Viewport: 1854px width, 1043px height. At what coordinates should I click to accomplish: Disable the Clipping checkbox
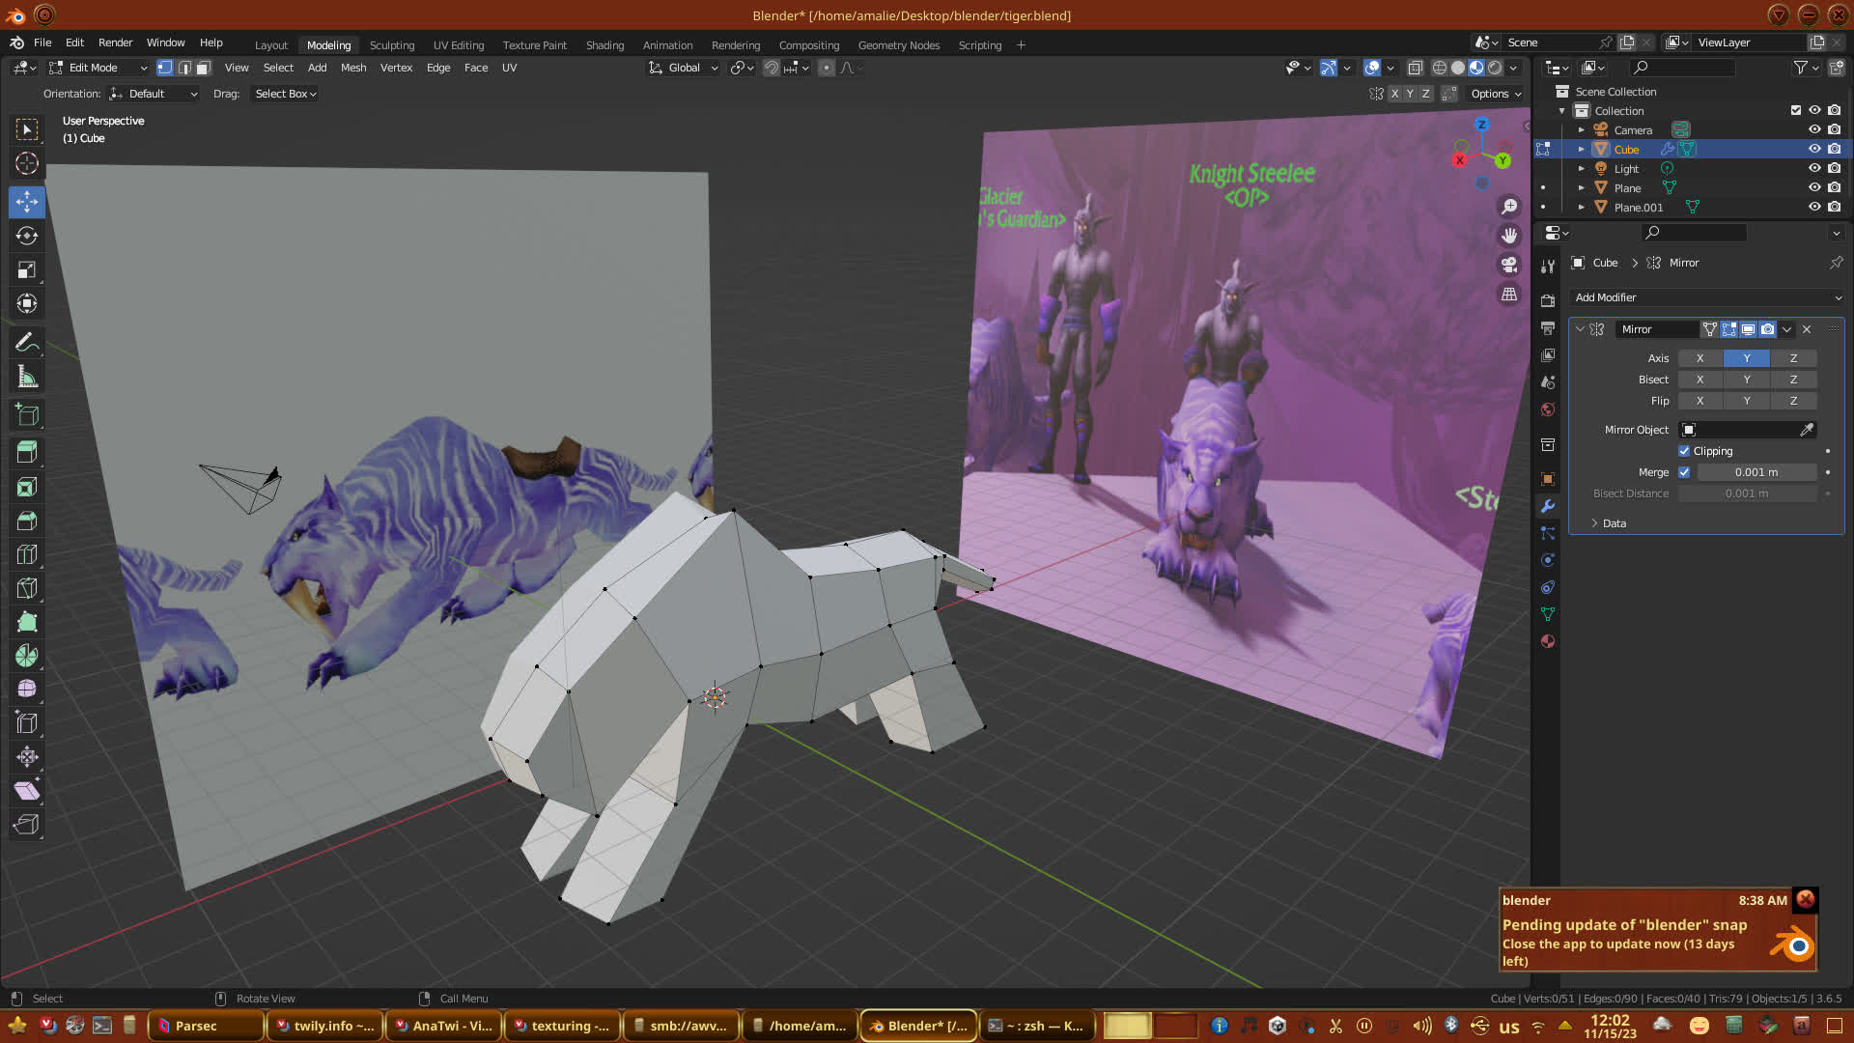pos(1684,451)
